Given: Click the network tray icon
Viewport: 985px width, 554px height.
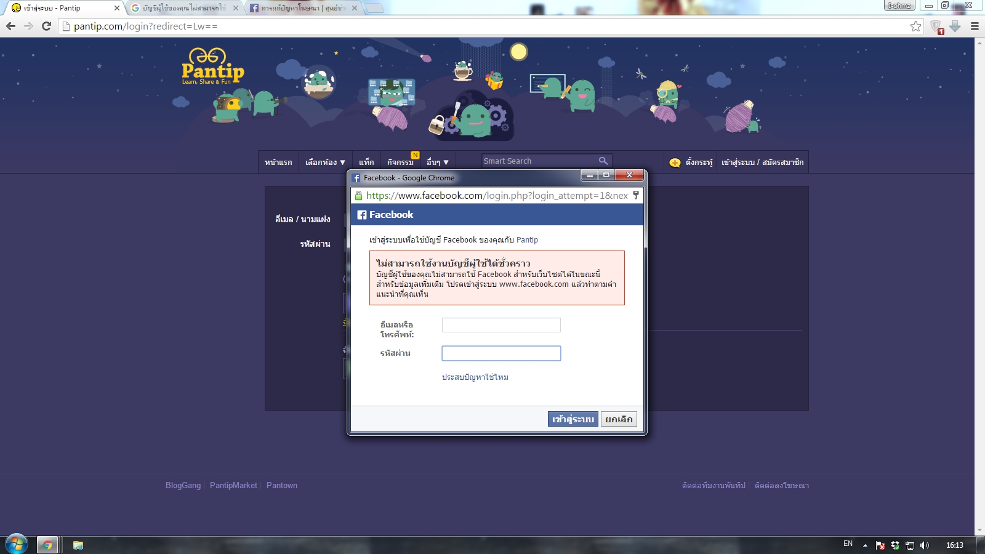Looking at the screenshot, I should coord(909,545).
